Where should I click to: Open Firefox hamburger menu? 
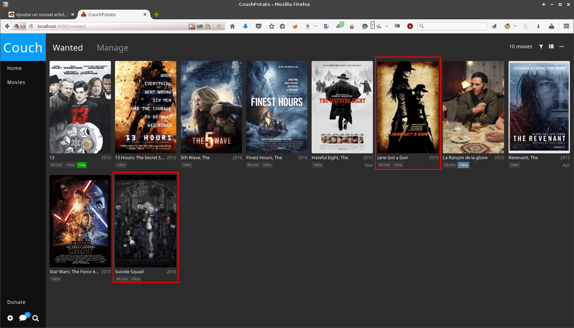[566, 26]
